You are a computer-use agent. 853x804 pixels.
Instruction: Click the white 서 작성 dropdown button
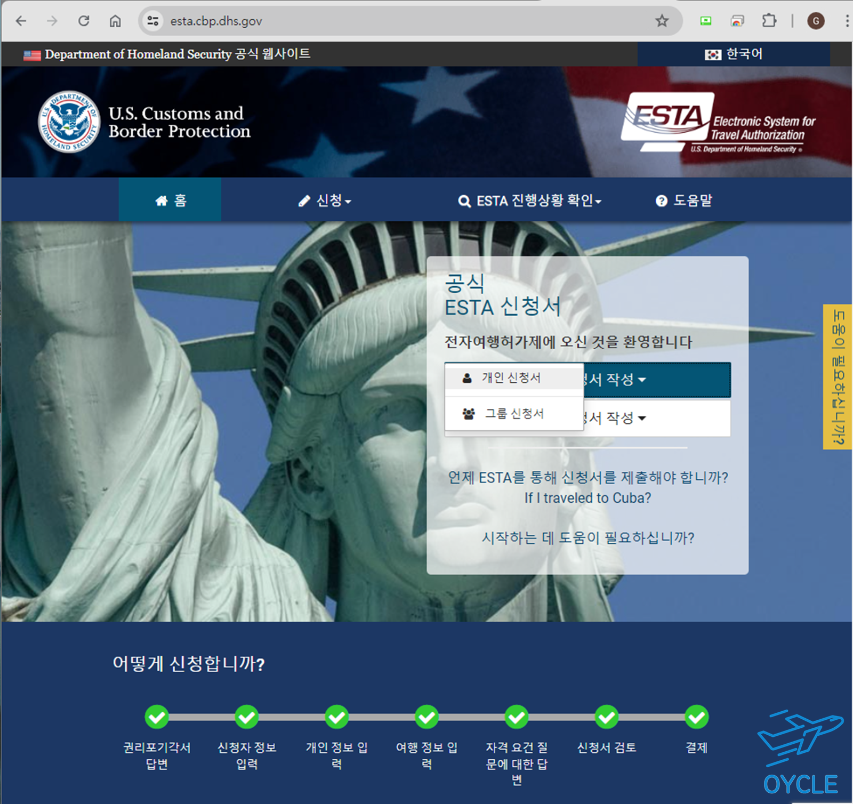(x=656, y=418)
